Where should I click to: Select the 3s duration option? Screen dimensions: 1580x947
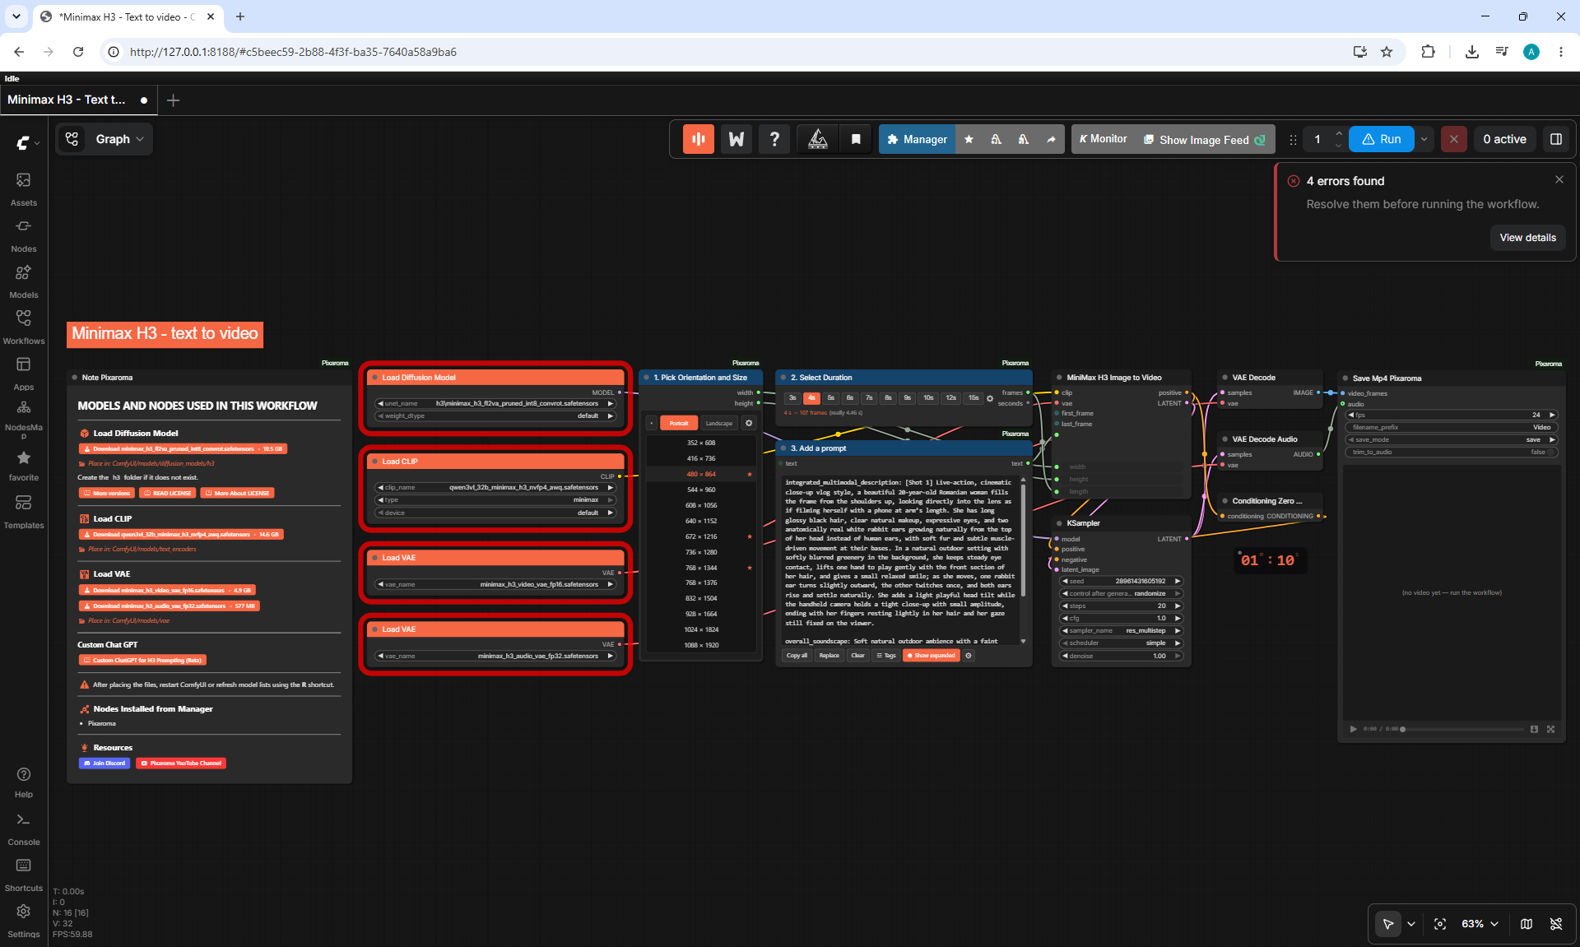(x=792, y=397)
